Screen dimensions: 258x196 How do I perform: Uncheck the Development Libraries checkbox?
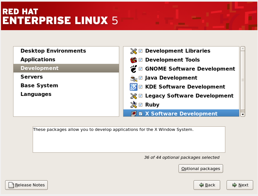(x=140, y=51)
